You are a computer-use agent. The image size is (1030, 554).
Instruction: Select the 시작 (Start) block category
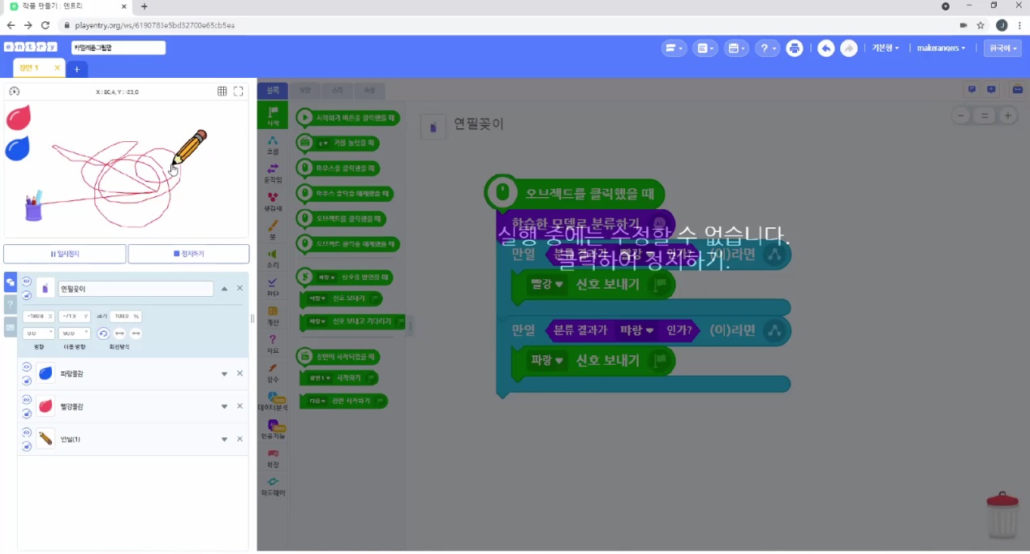point(273,116)
